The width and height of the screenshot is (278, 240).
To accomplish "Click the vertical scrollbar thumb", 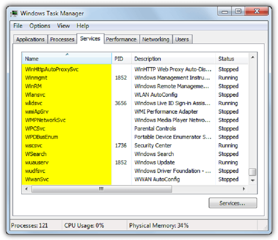I will click(252, 172).
